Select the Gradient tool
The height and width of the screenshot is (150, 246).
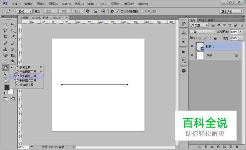[x=13, y=55]
